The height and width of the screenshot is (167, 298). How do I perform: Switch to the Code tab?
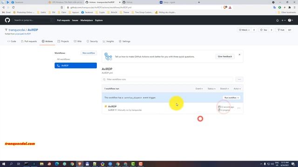12,41
